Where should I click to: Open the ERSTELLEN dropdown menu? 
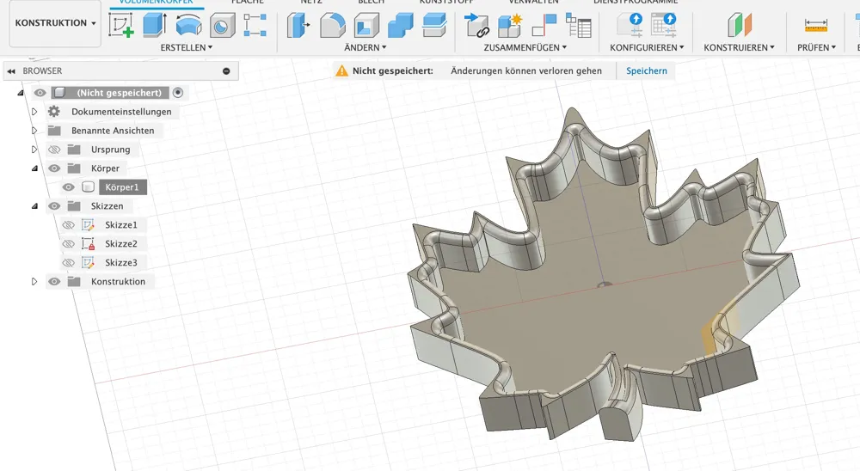pyautogui.click(x=187, y=48)
